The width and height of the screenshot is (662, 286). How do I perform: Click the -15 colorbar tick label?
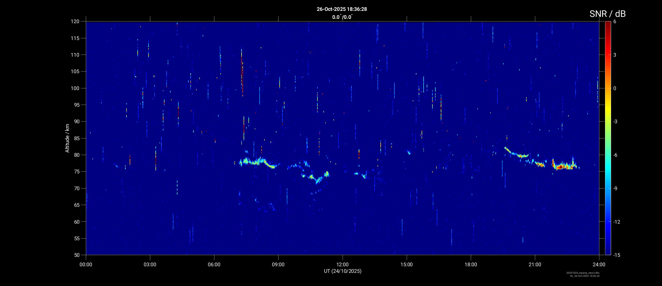616,255
